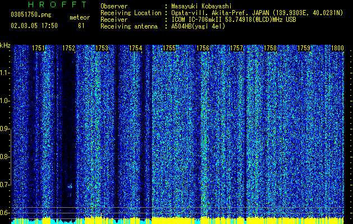The height and width of the screenshot is (224, 353).
Task: Click the 0.8 frequency axis label
Action: pyautogui.click(x=4, y=157)
